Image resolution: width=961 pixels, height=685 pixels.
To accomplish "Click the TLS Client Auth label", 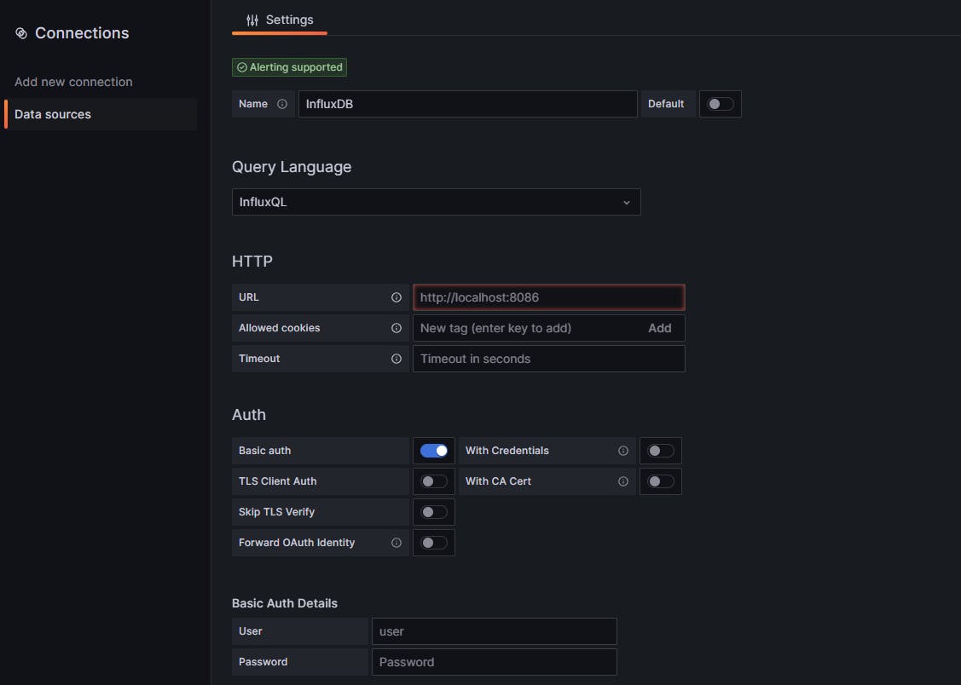I will coord(278,481).
